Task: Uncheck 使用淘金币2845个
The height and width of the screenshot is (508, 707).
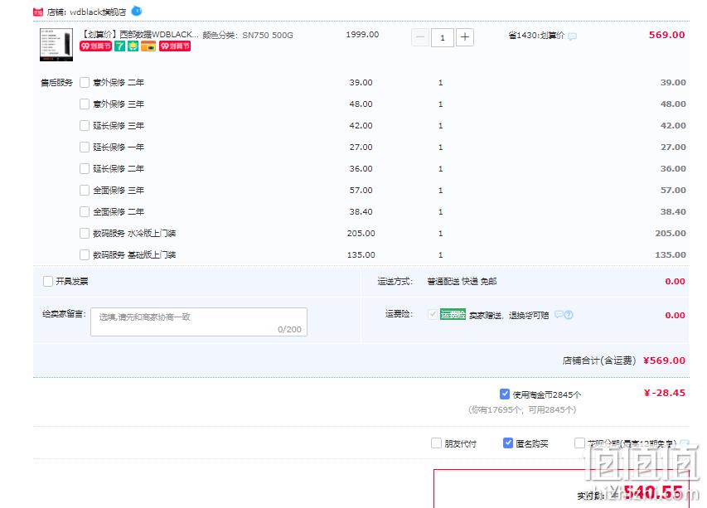Action: [505, 394]
